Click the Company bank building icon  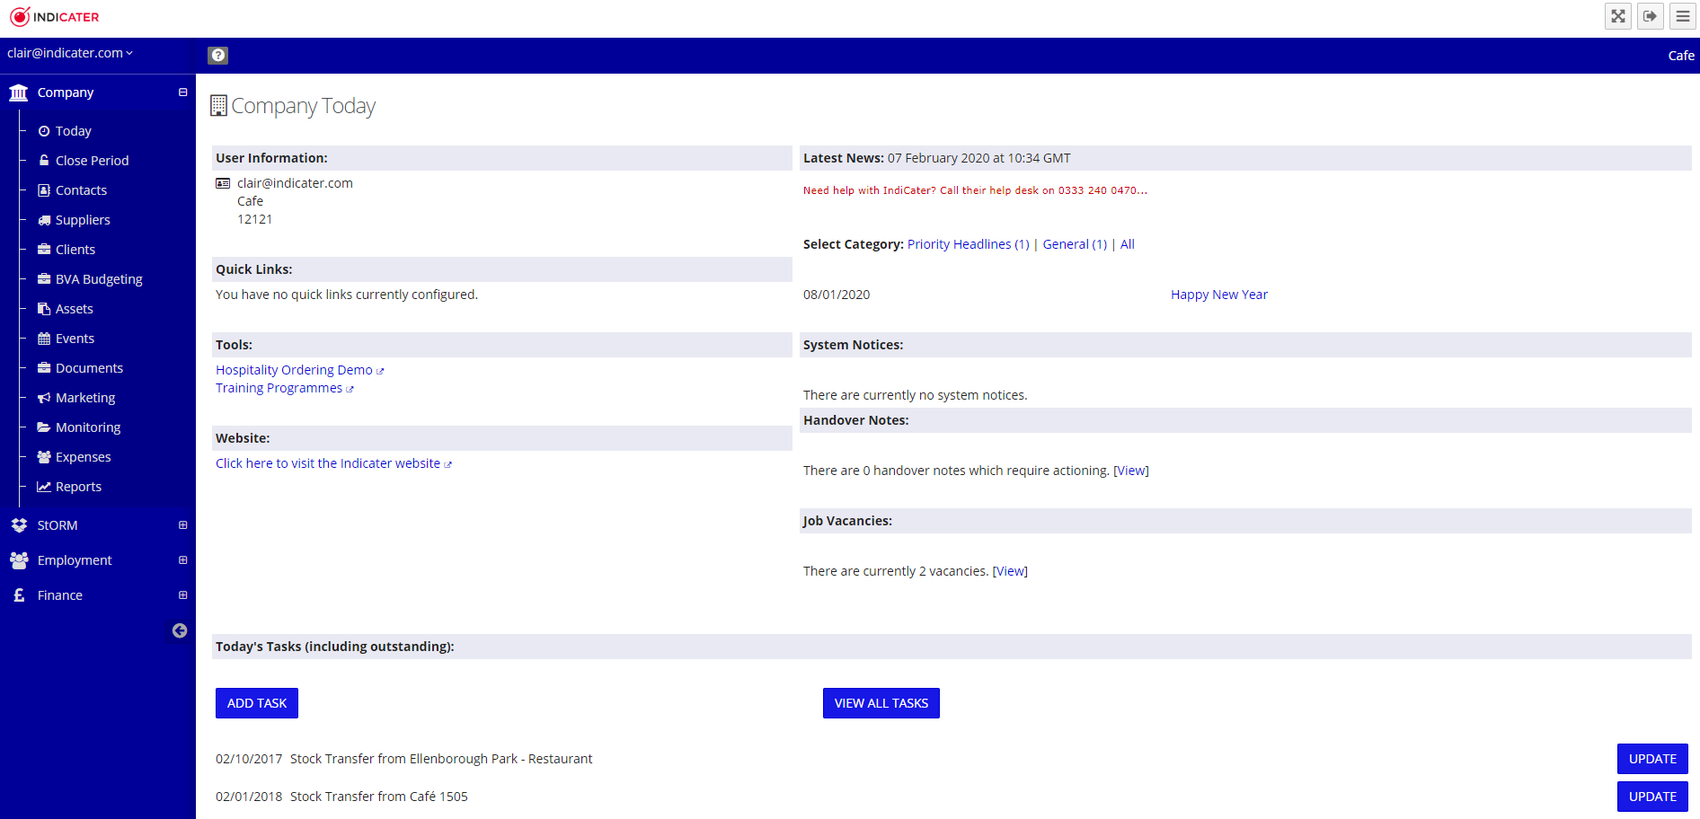point(18,92)
